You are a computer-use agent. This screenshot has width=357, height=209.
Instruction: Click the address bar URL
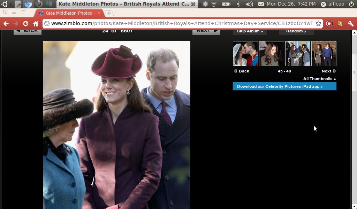point(182,23)
